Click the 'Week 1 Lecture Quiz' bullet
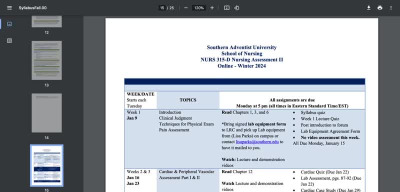The width and height of the screenshot is (400, 192). coord(320,119)
